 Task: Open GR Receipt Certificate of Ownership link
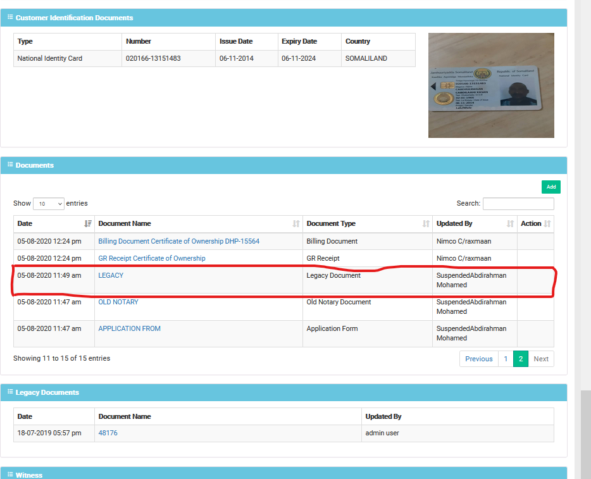pyautogui.click(x=152, y=258)
